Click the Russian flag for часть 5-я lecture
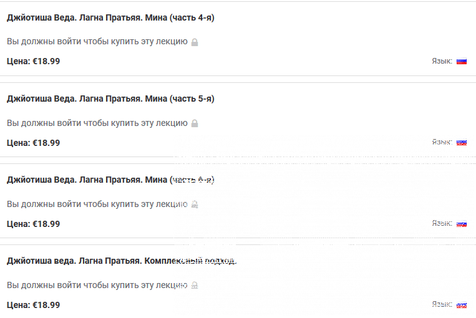The width and height of the screenshot is (476, 318). [x=462, y=142]
